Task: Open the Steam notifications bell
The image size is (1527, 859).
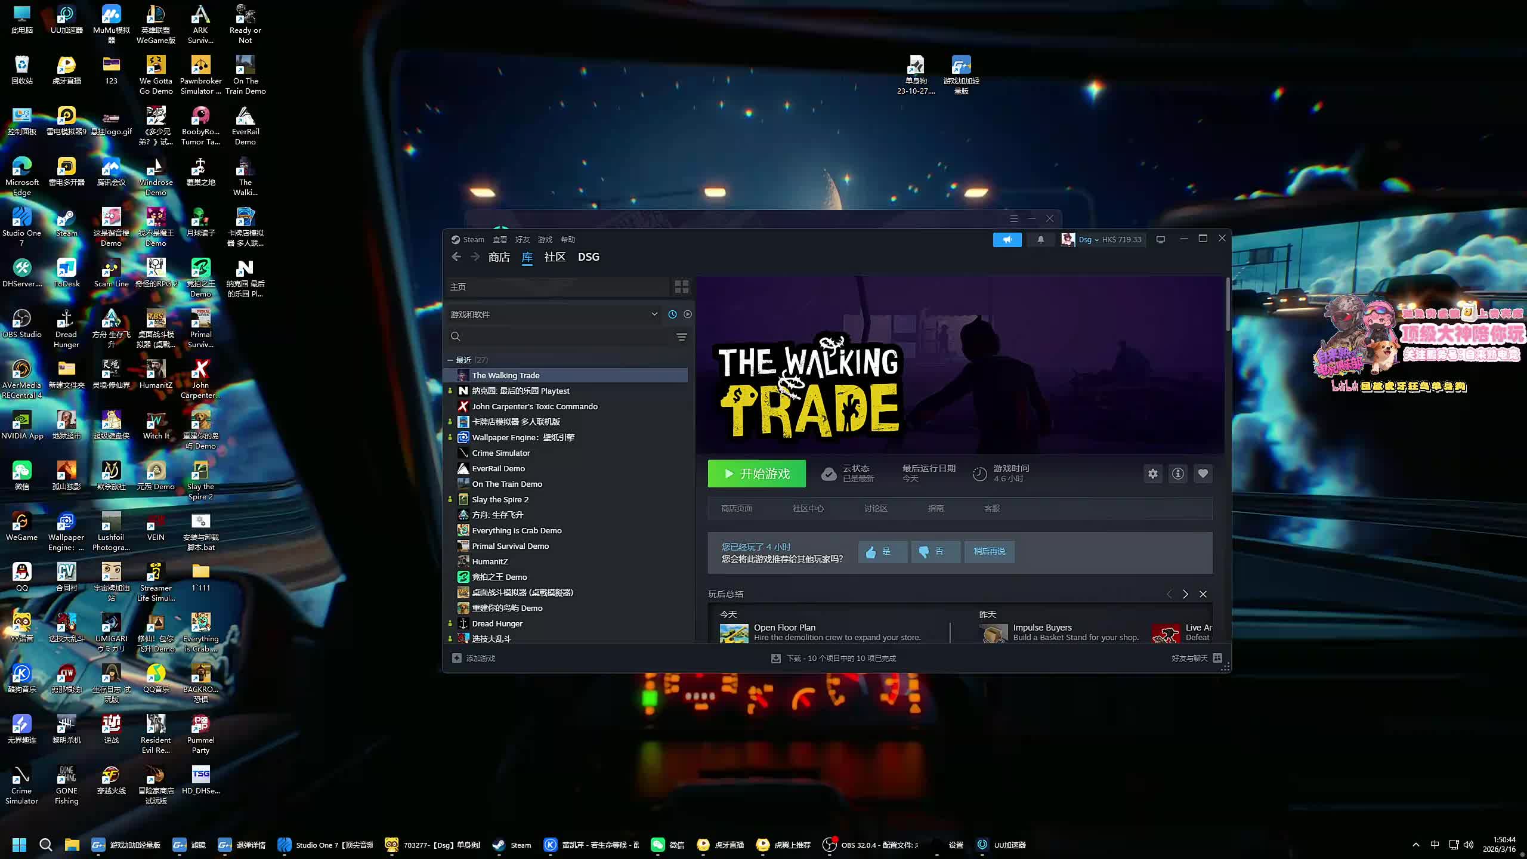Action: click(x=1040, y=239)
